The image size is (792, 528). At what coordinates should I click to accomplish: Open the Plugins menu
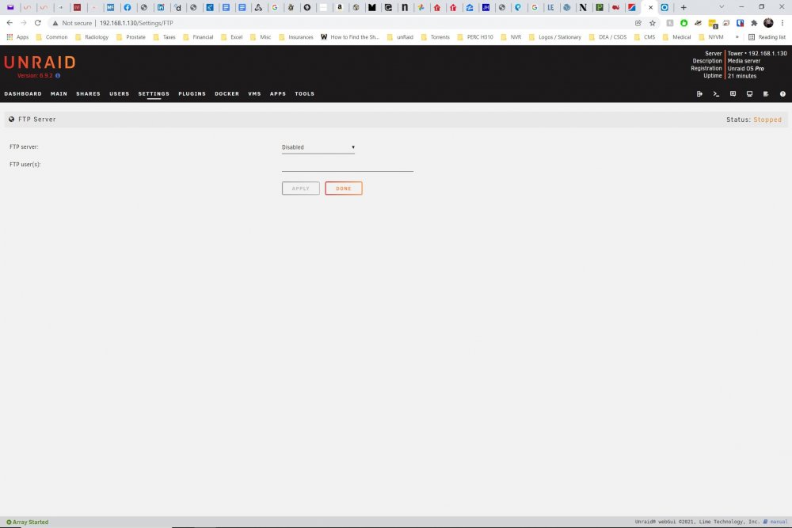click(x=192, y=94)
